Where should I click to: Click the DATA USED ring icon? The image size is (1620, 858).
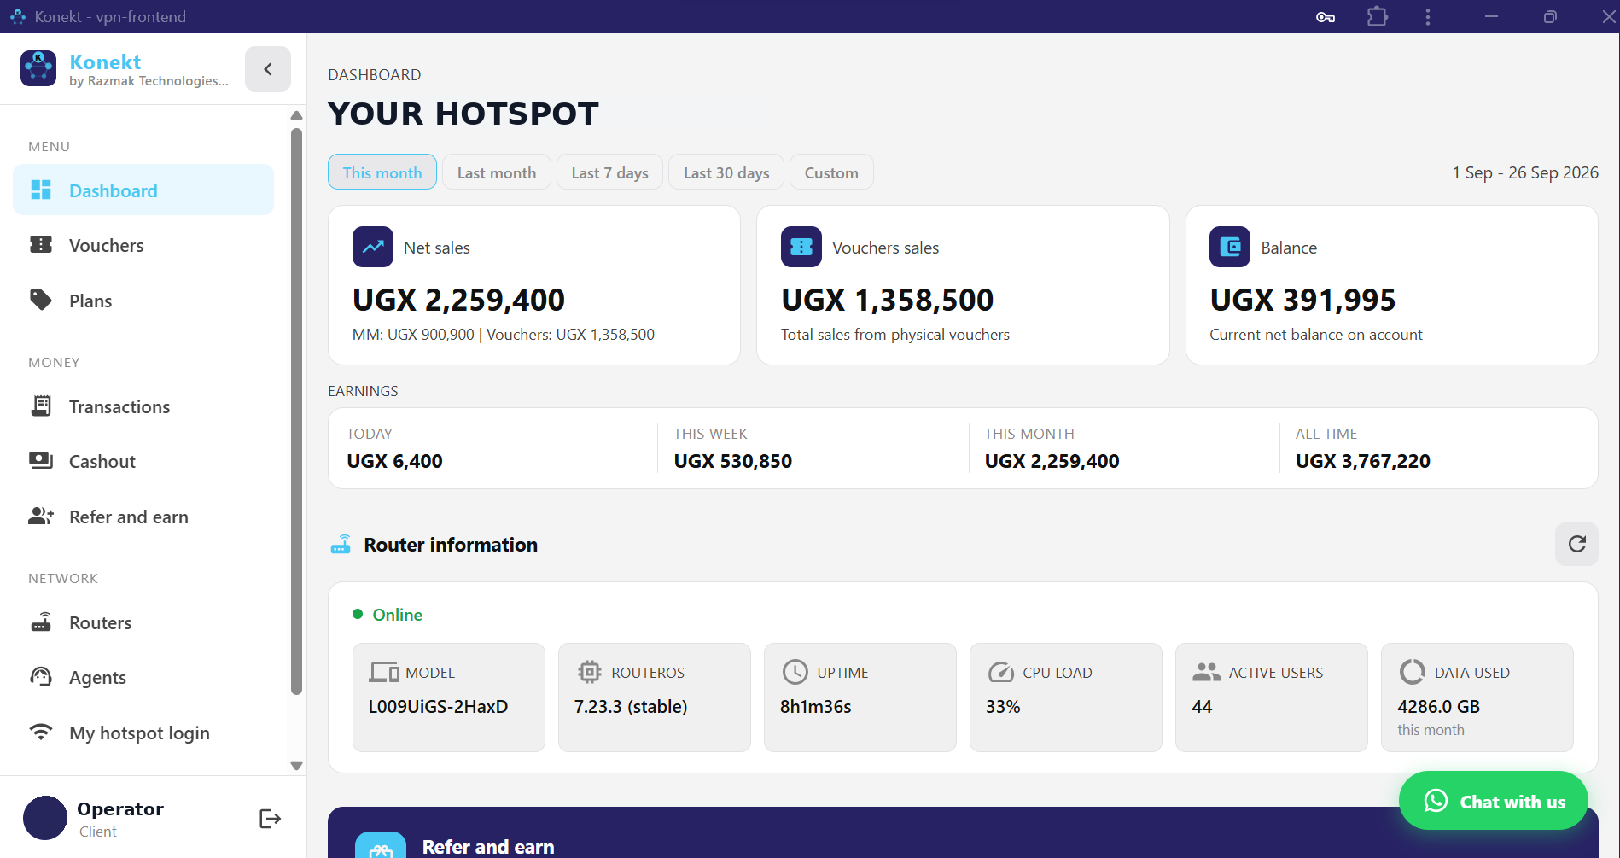tap(1412, 672)
